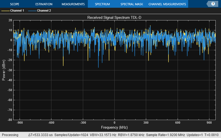Click Samples/Update=1024 in status bar

point(71,135)
